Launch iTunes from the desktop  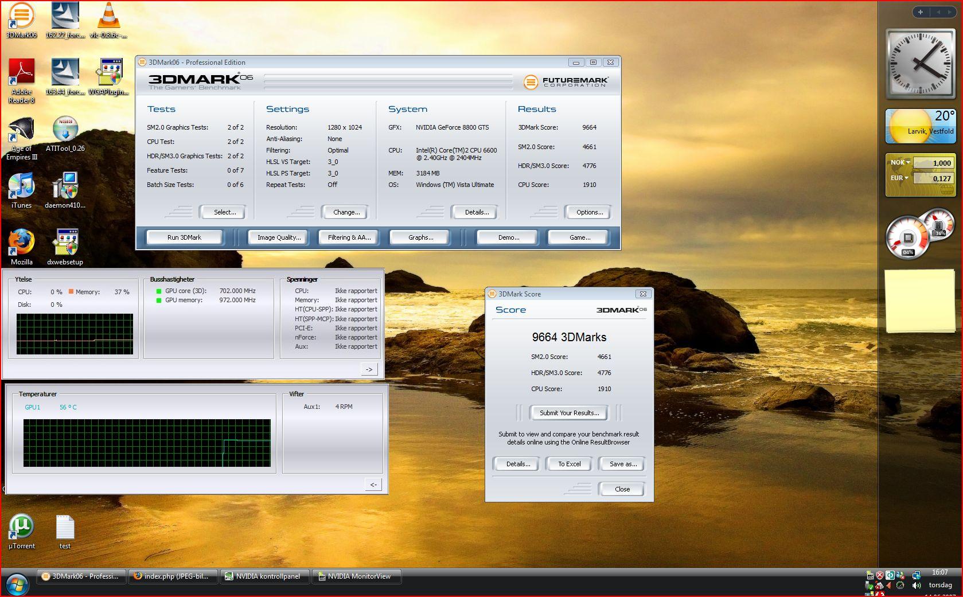(22, 191)
